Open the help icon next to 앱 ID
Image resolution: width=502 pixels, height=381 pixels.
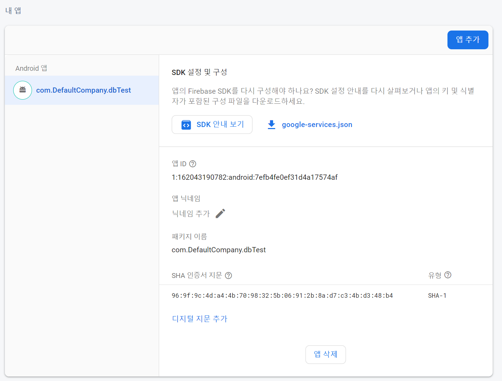pos(193,164)
